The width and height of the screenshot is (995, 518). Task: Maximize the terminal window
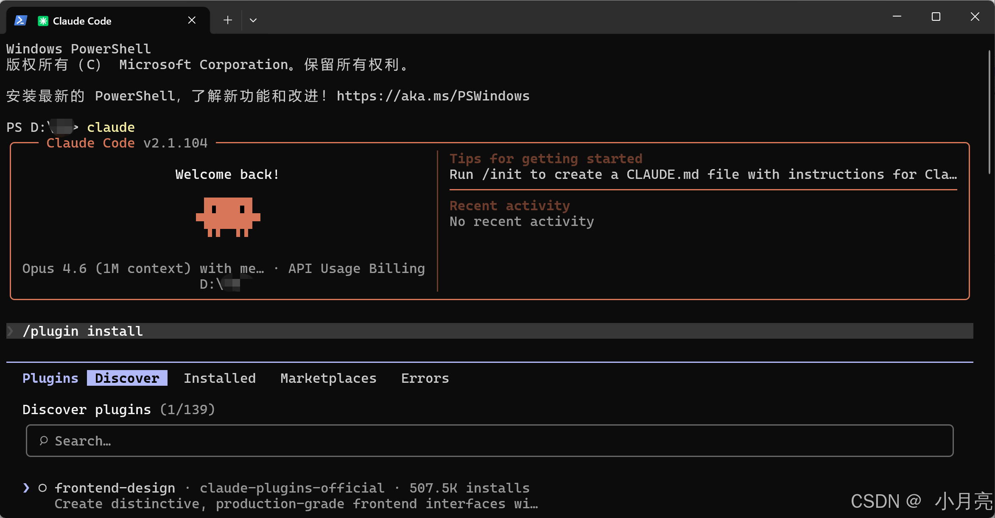click(x=936, y=17)
